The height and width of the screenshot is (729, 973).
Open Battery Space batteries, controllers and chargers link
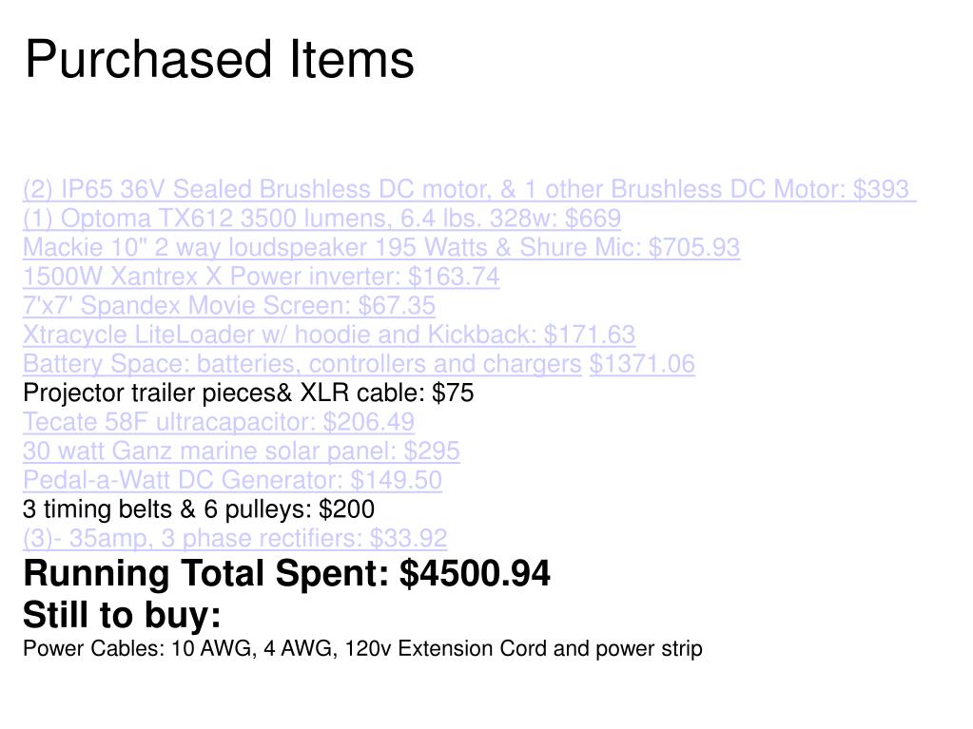302,364
